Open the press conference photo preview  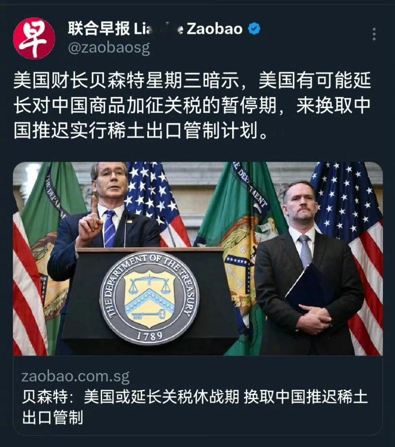pyautogui.click(x=198, y=259)
